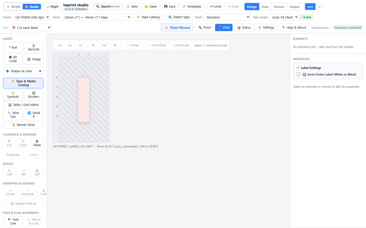
Task: Toggle Night theme
Action: 52,7
